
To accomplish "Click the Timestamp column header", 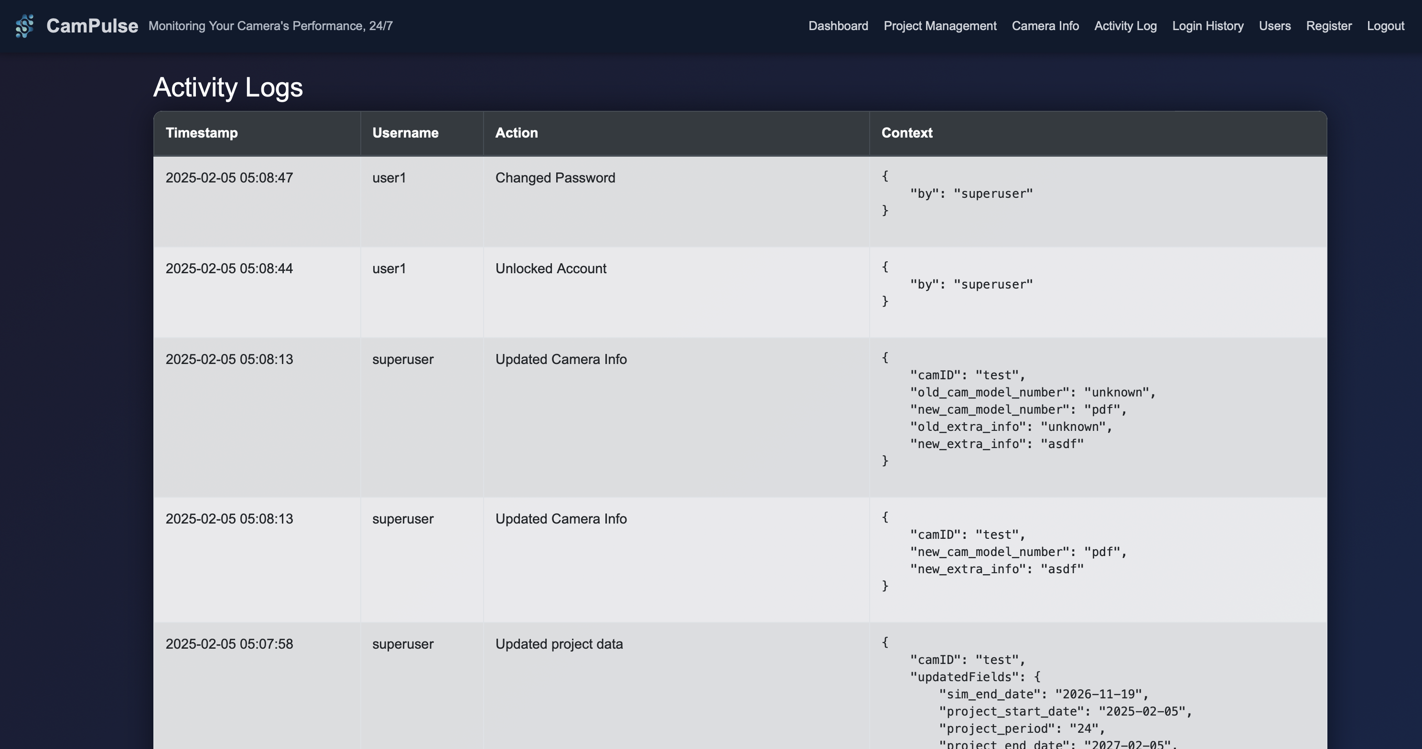I will (202, 133).
